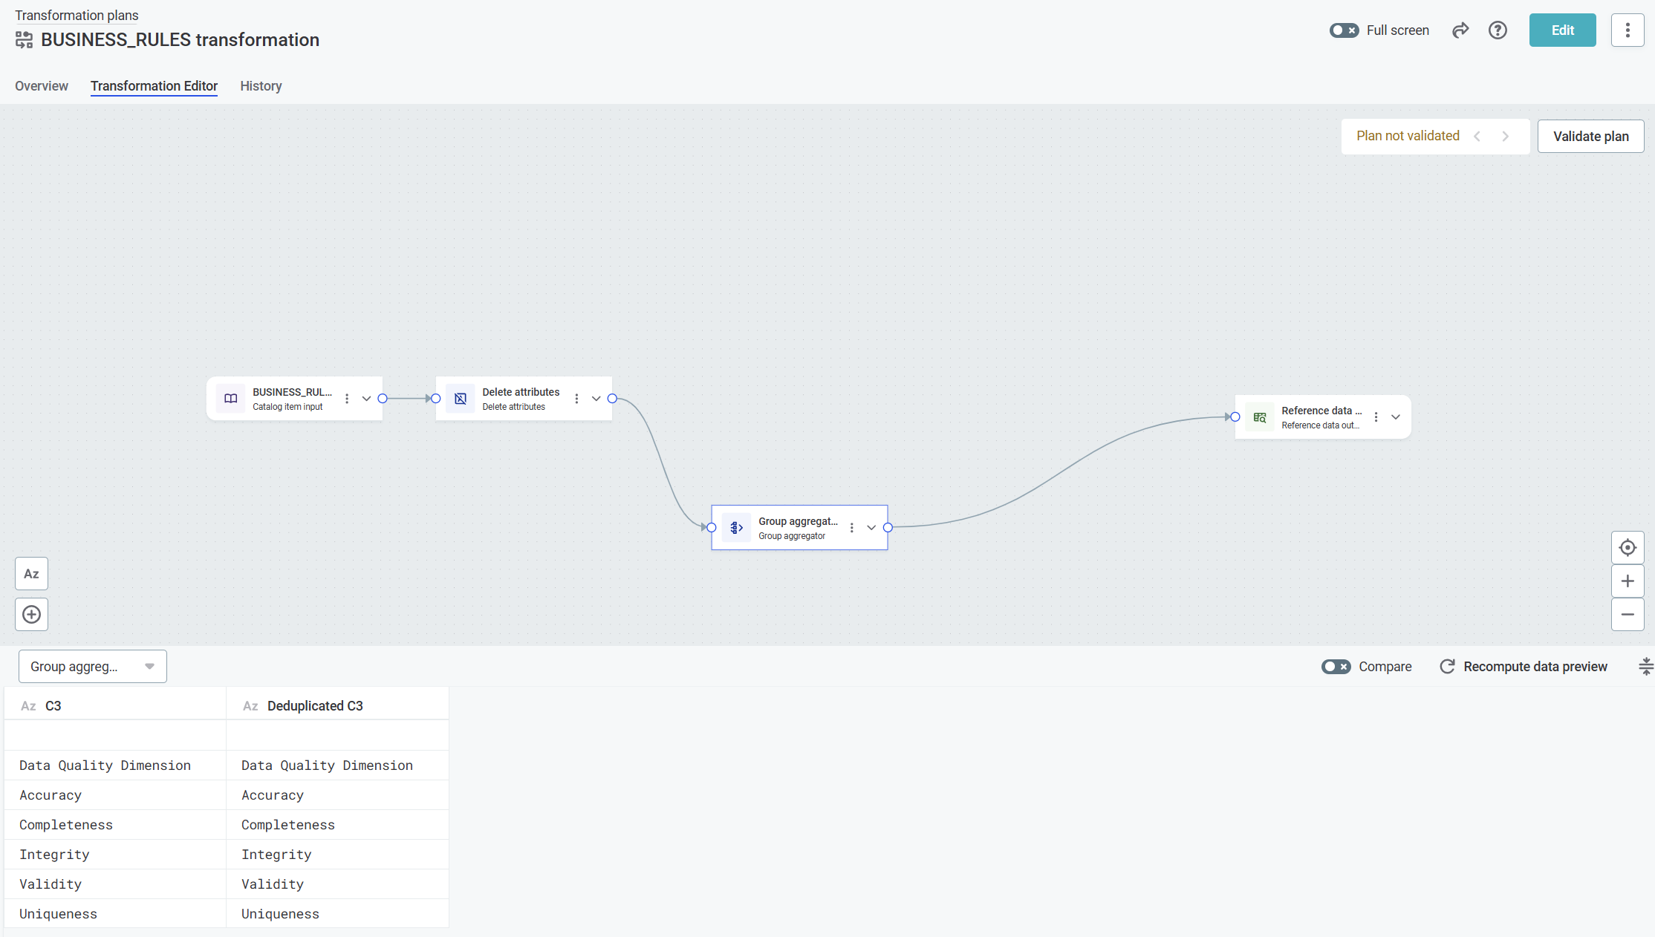This screenshot has height=937, width=1655.
Task: Click the Az attribute labels canvas button
Action: [31, 574]
